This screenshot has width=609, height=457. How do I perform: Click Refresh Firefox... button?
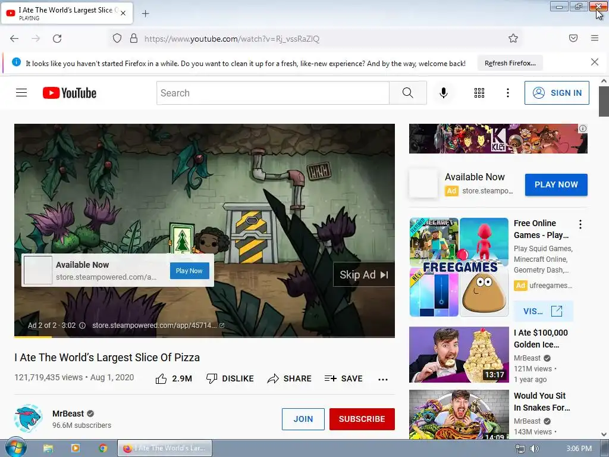[510, 63]
